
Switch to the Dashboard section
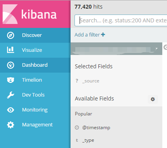tap(35, 65)
